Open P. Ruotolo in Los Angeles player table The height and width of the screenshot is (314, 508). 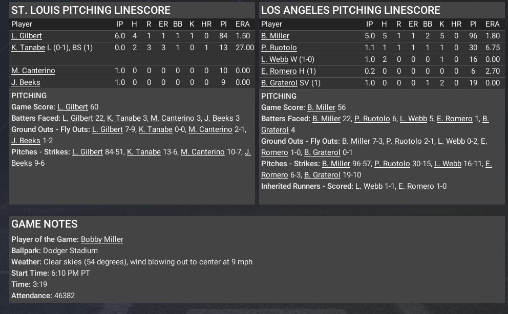[279, 48]
